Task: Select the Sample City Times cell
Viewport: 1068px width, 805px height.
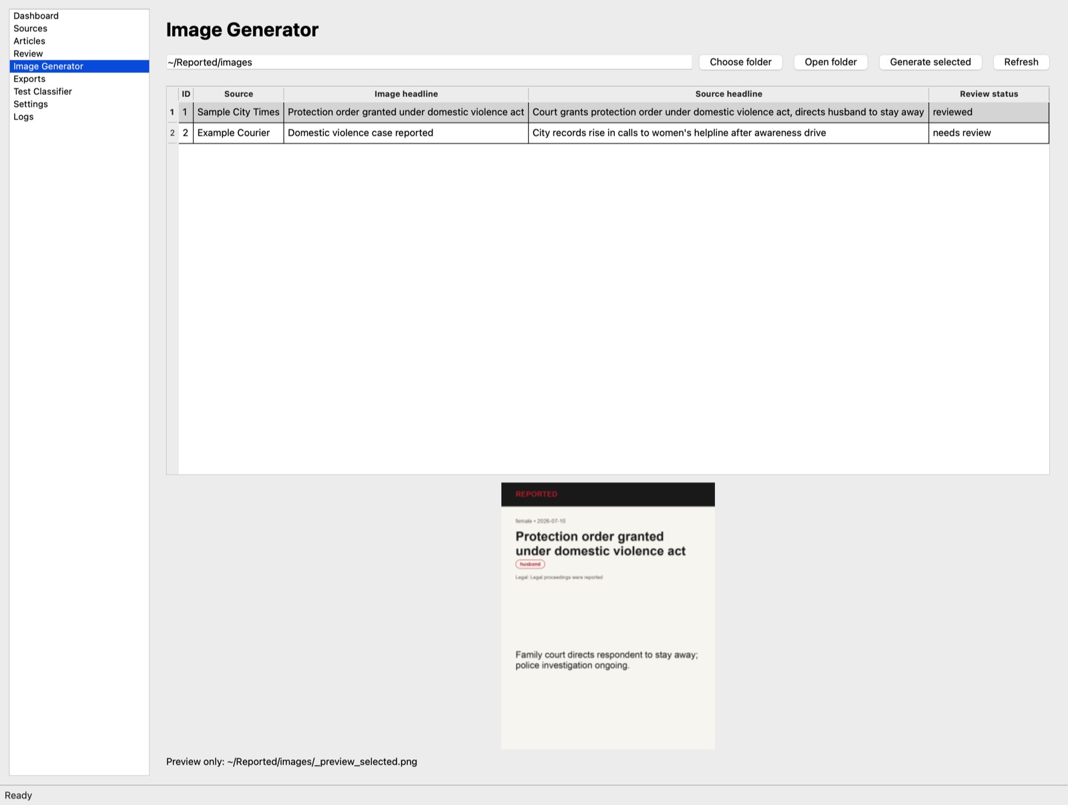Action: coord(238,112)
